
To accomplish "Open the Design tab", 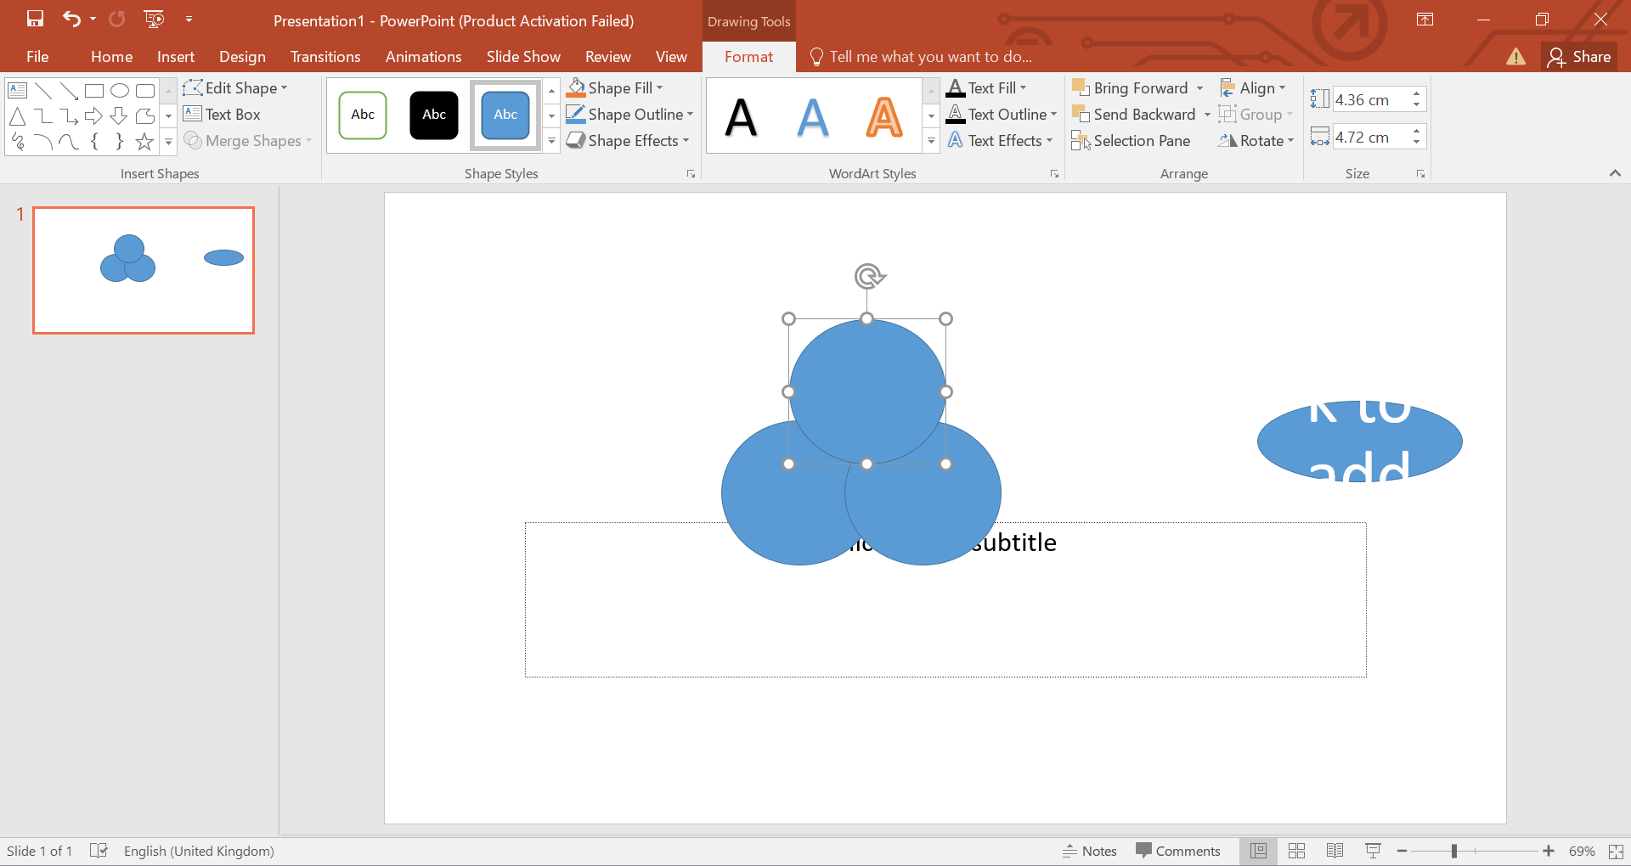I will pyautogui.click(x=242, y=56).
